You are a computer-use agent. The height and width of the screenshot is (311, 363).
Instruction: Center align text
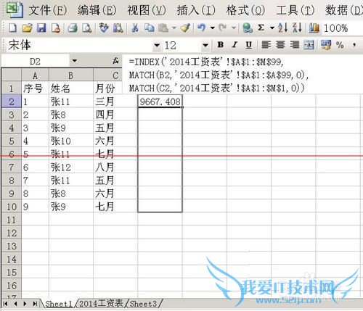click(280, 45)
